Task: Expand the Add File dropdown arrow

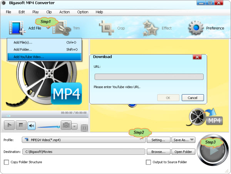Action: click(x=48, y=28)
